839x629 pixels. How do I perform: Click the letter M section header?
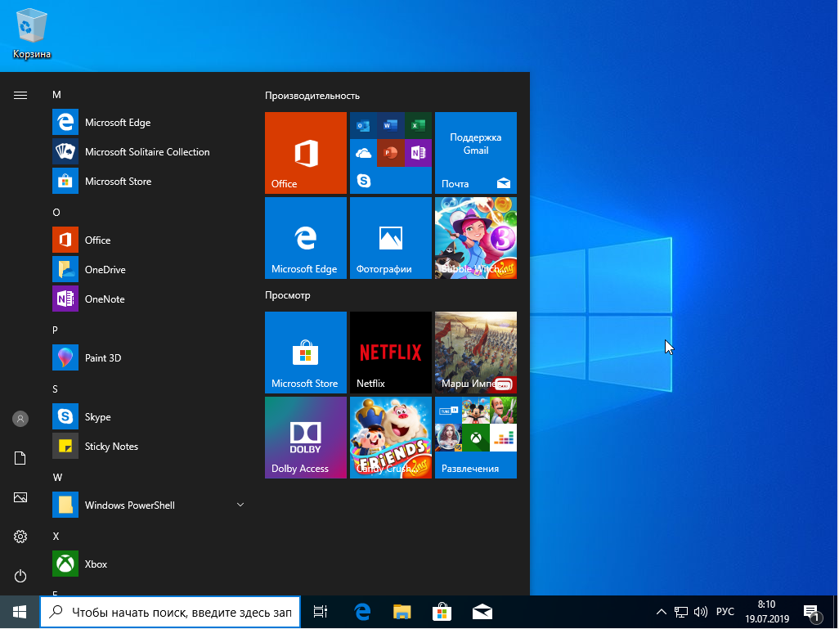56,95
